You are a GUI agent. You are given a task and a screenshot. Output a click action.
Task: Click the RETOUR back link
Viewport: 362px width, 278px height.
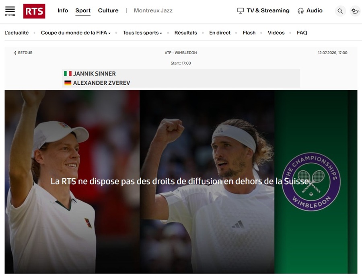[23, 53]
